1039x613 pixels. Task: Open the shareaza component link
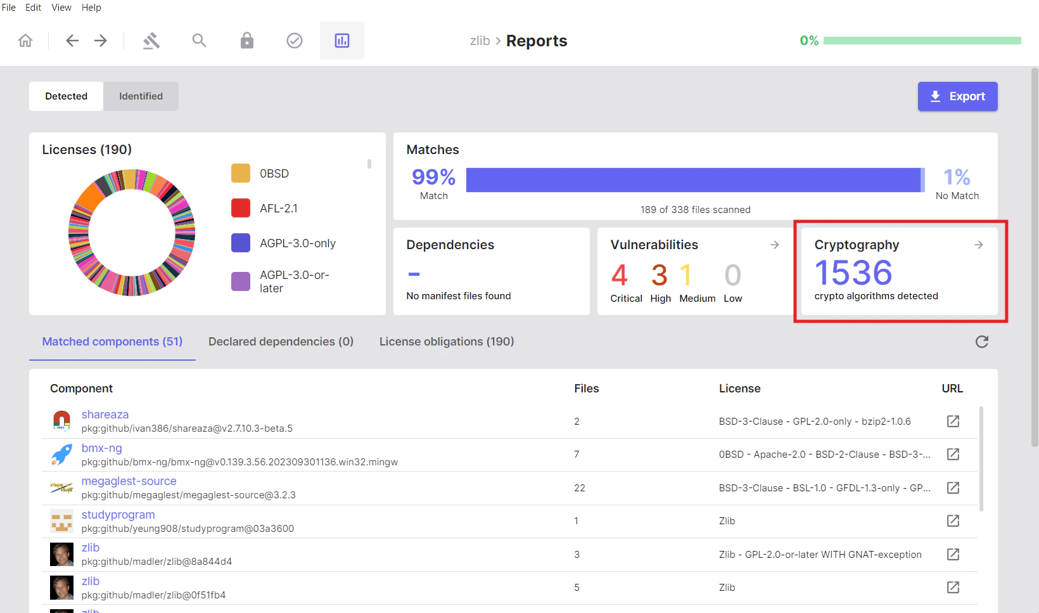[x=105, y=414]
